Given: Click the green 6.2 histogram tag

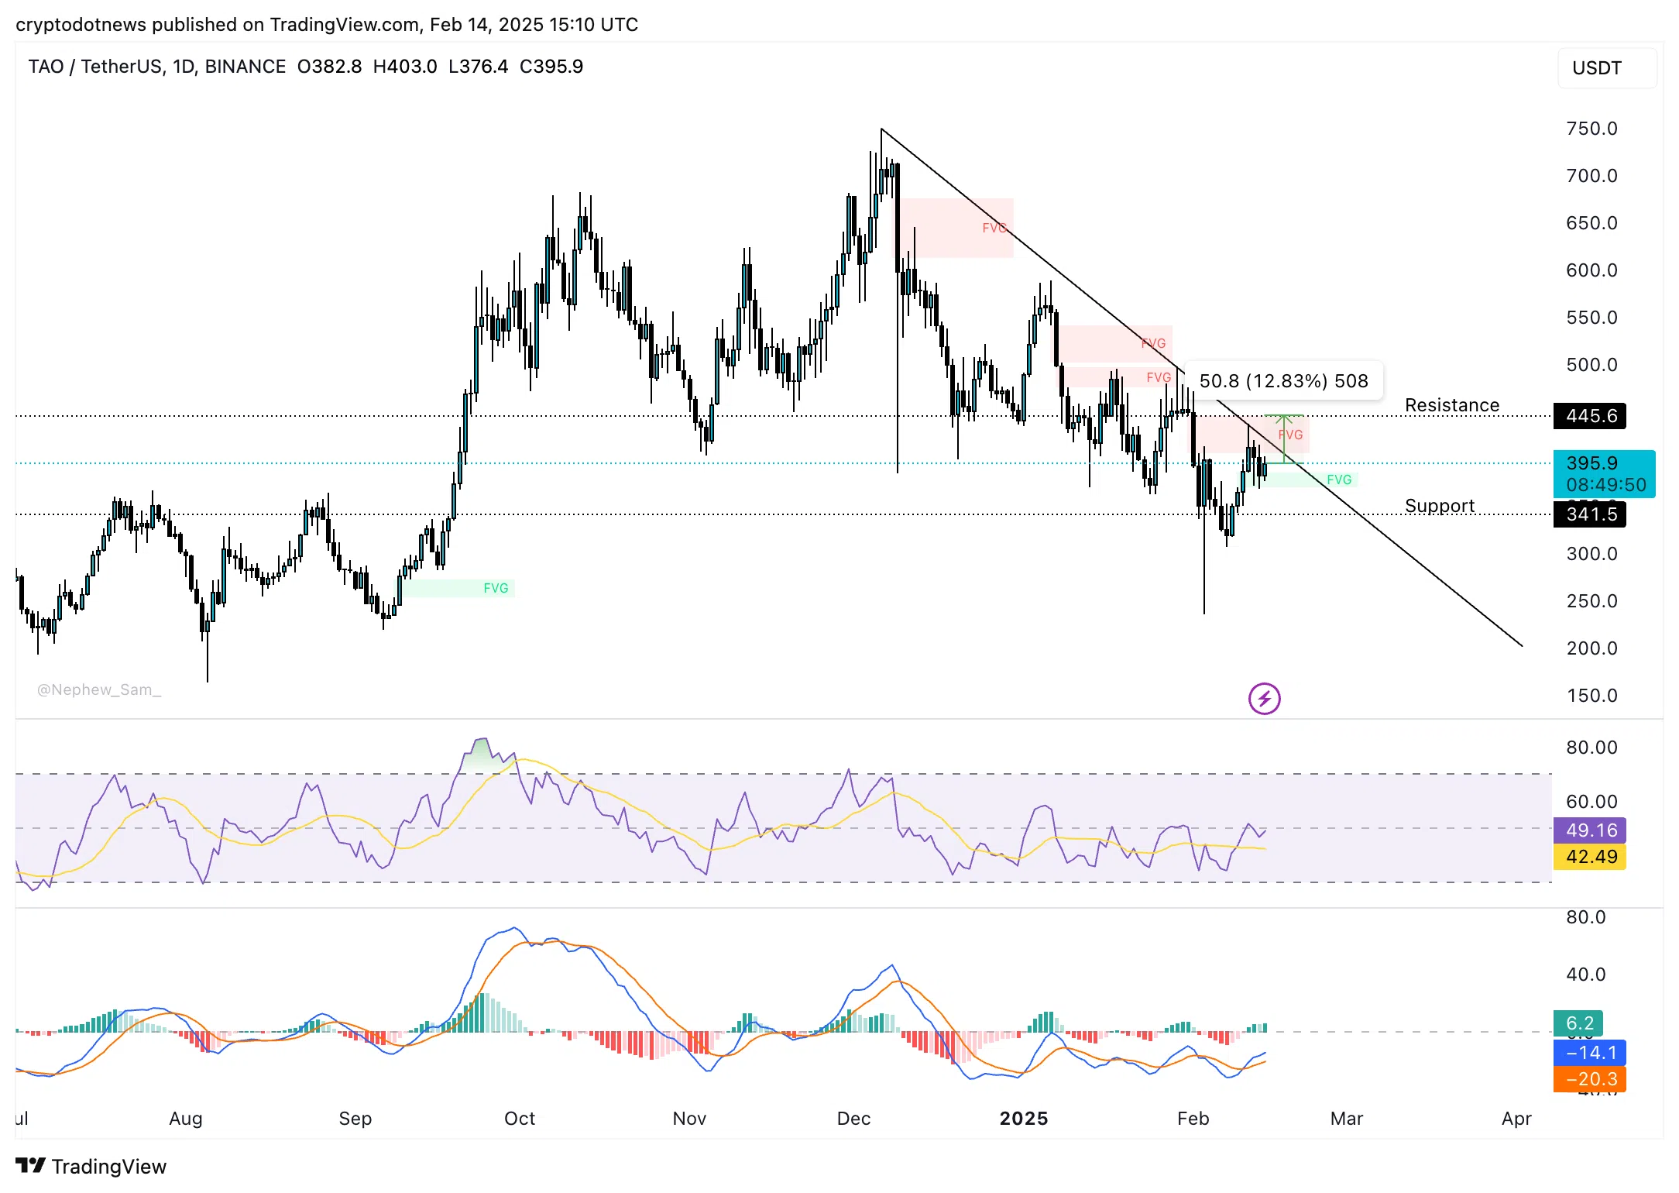Looking at the screenshot, I should 1578,1023.
